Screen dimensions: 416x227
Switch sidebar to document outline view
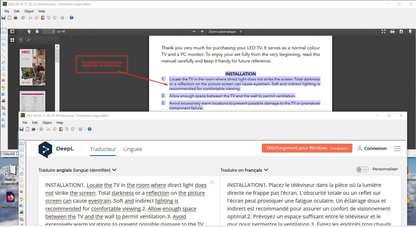tap(20, 40)
